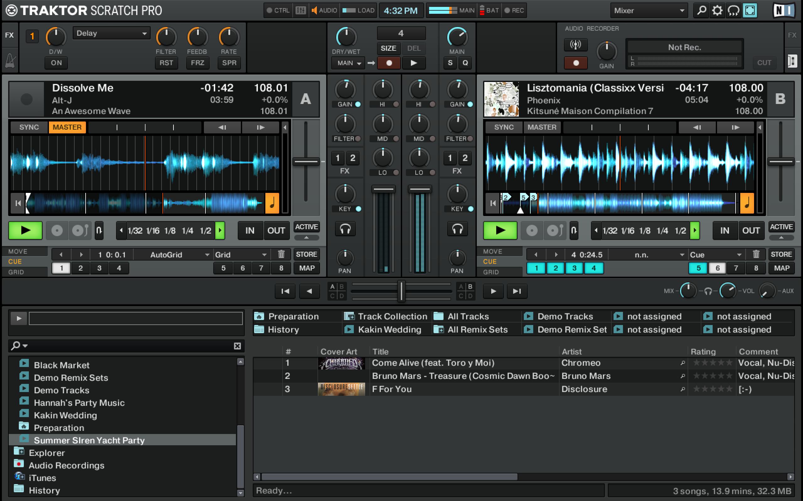Click the loop OUT point button on Deck B
This screenshot has height=501, width=803.
751,230
